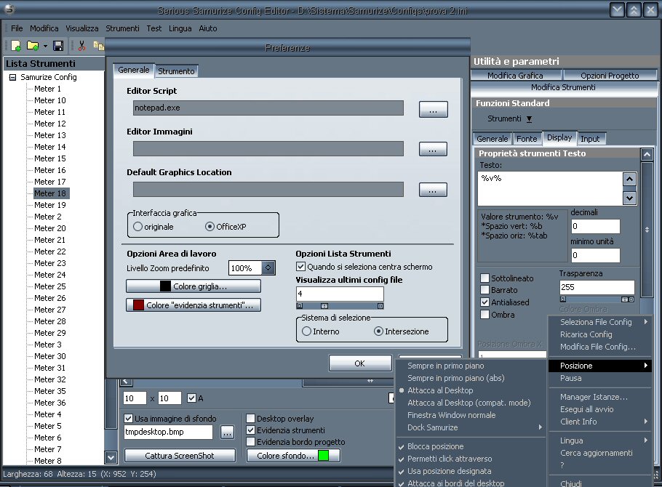
Task: Open the Livello Zoom predefinito combo box
Action: 268,268
